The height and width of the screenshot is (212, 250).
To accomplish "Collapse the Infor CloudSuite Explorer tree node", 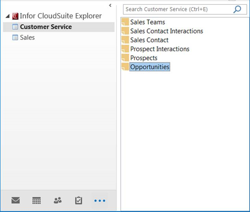I will click(x=8, y=16).
